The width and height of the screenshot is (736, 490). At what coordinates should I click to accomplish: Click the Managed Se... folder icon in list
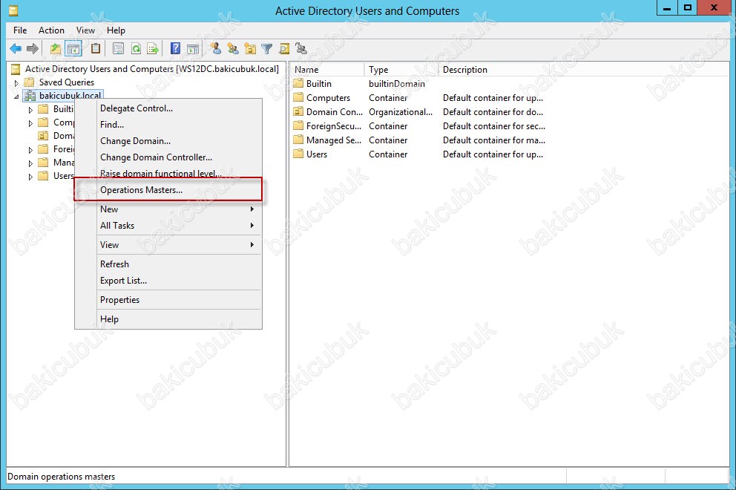point(298,140)
